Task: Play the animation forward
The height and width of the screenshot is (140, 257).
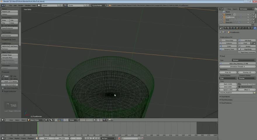Action: [93, 138]
